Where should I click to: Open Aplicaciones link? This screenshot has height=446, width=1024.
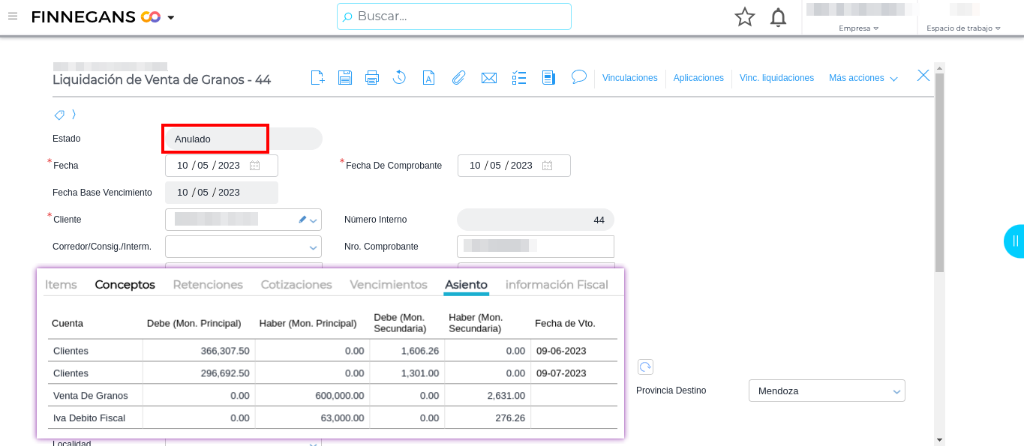coord(698,78)
